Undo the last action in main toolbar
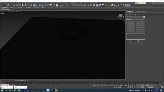This screenshot has height=92, width=164. tap(2, 5)
